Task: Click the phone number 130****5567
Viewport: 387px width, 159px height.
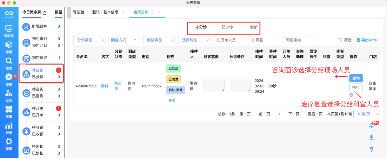Action: (x=151, y=86)
